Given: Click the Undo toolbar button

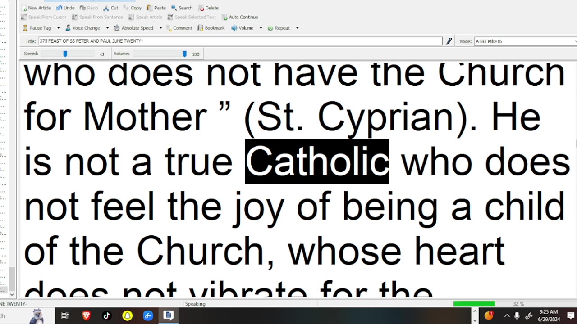Looking at the screenshot, I should (65, 8).
